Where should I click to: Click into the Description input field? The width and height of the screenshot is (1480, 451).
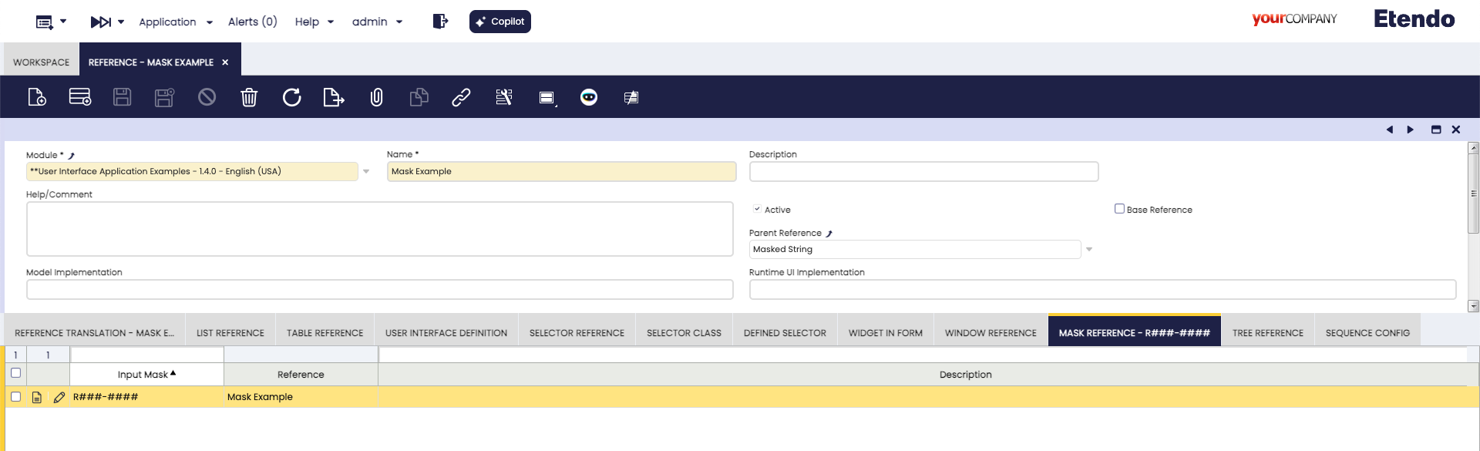[x=923, y=172]
